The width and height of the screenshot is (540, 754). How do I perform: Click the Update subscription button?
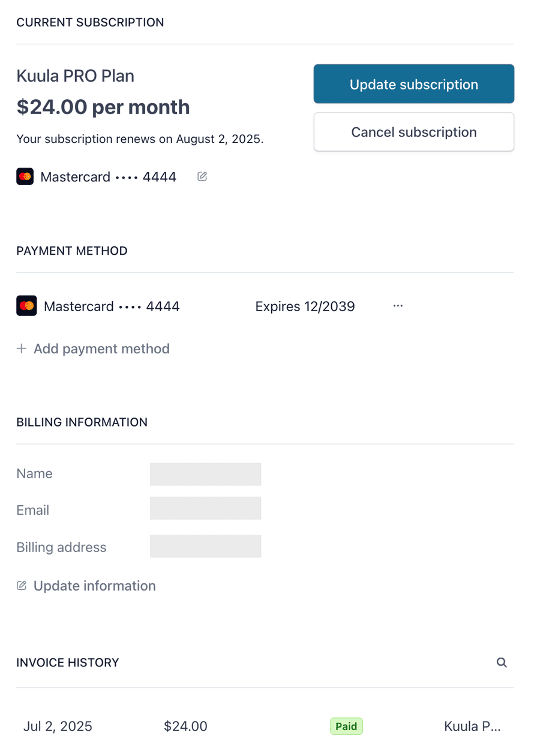click(413, 84)
